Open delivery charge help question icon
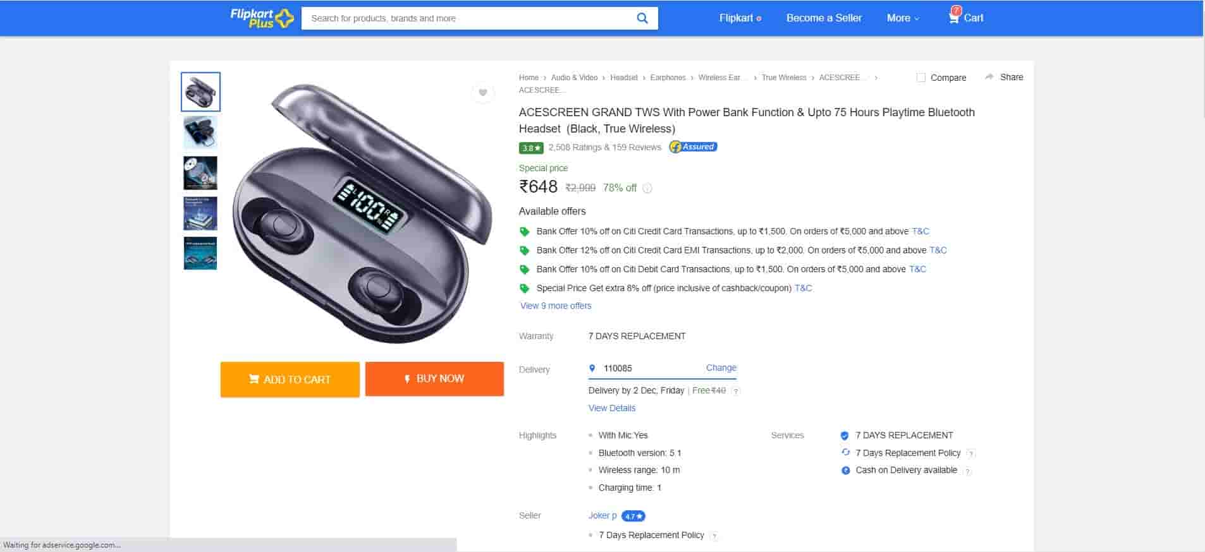 coord(735,391)
